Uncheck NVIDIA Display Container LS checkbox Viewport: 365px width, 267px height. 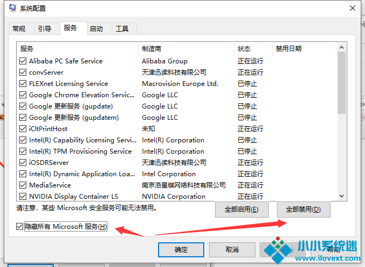point(23,196)
